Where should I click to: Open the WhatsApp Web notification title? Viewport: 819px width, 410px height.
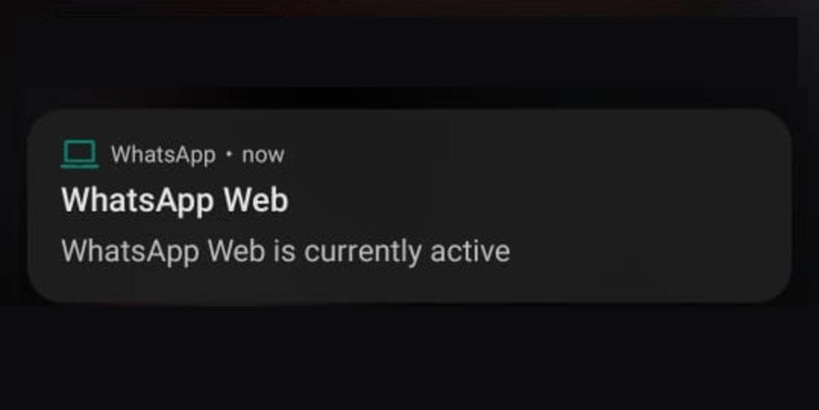(175, 202)
